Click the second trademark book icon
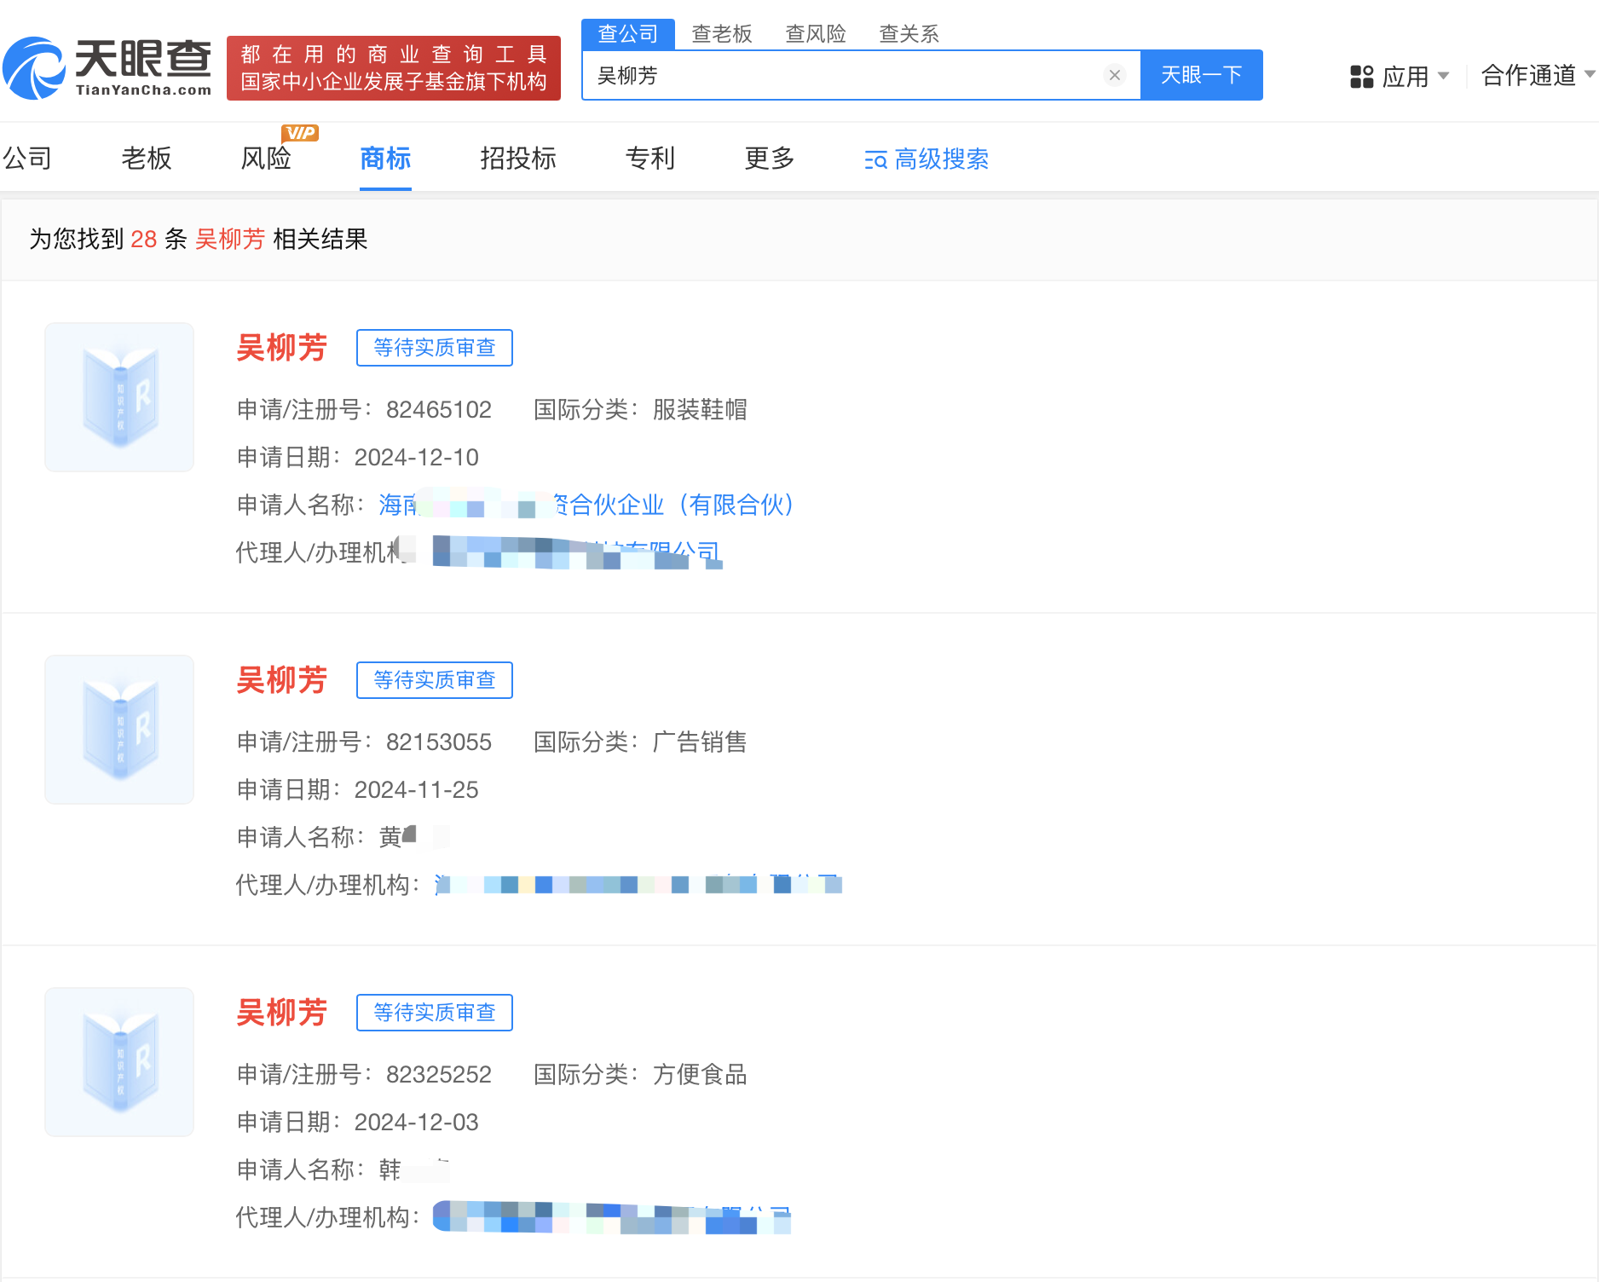The image size is (1599, 1282). 118,729
